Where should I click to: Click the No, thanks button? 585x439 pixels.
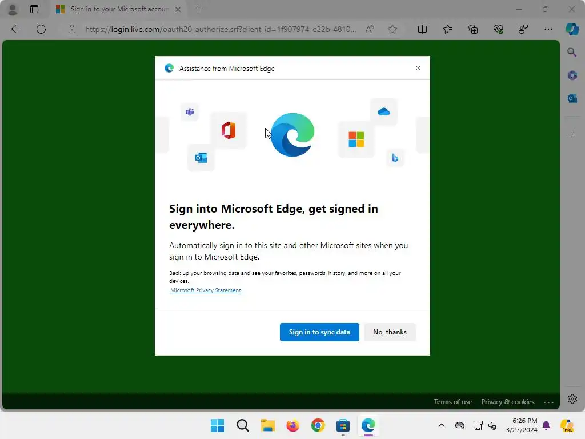[390, 332]
